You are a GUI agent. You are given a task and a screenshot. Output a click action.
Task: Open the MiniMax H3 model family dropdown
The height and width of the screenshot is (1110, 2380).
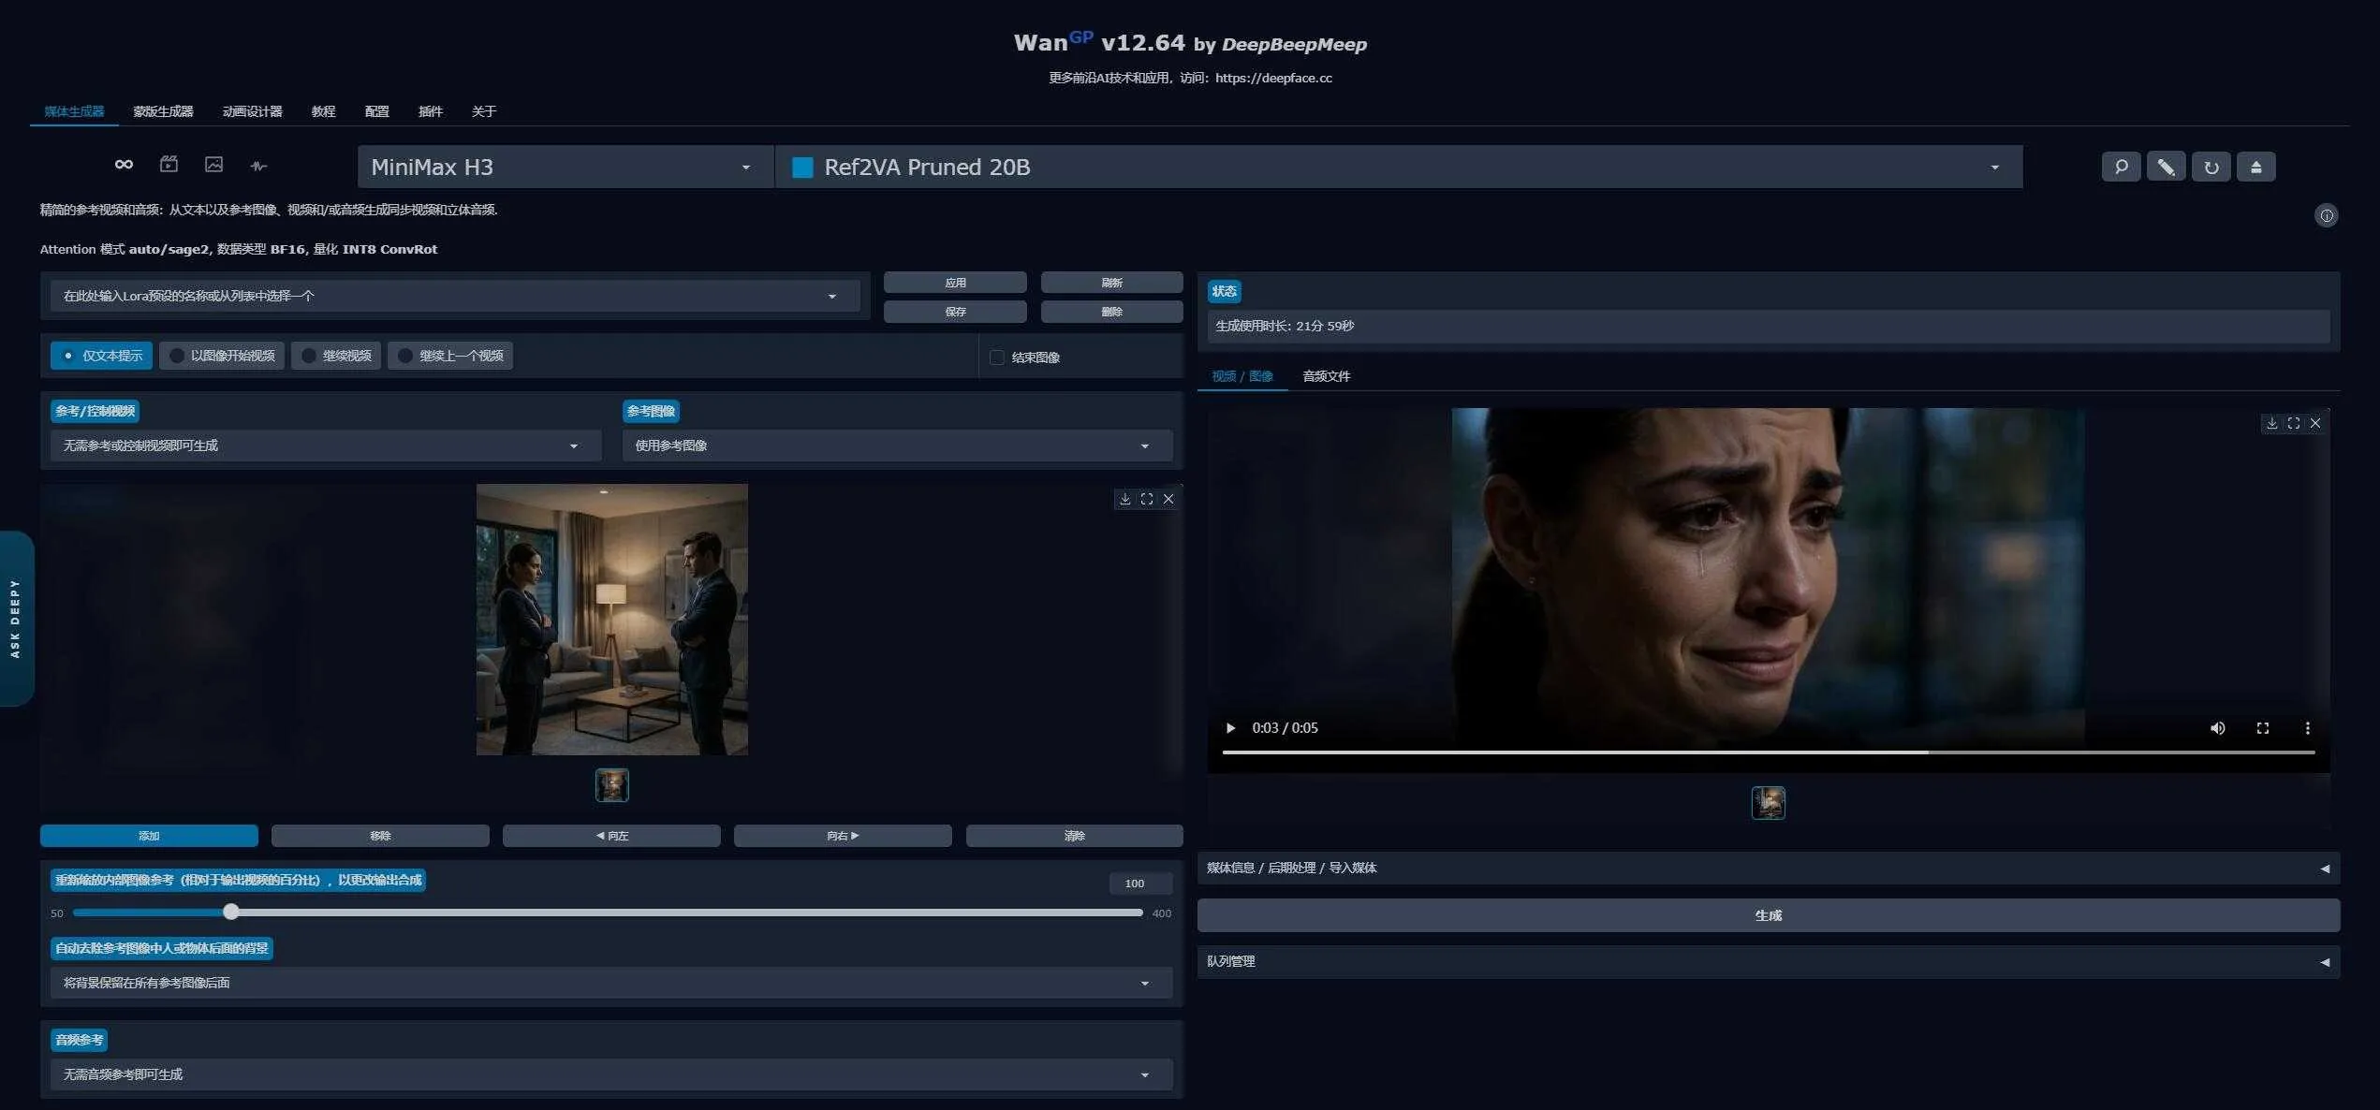566,167
